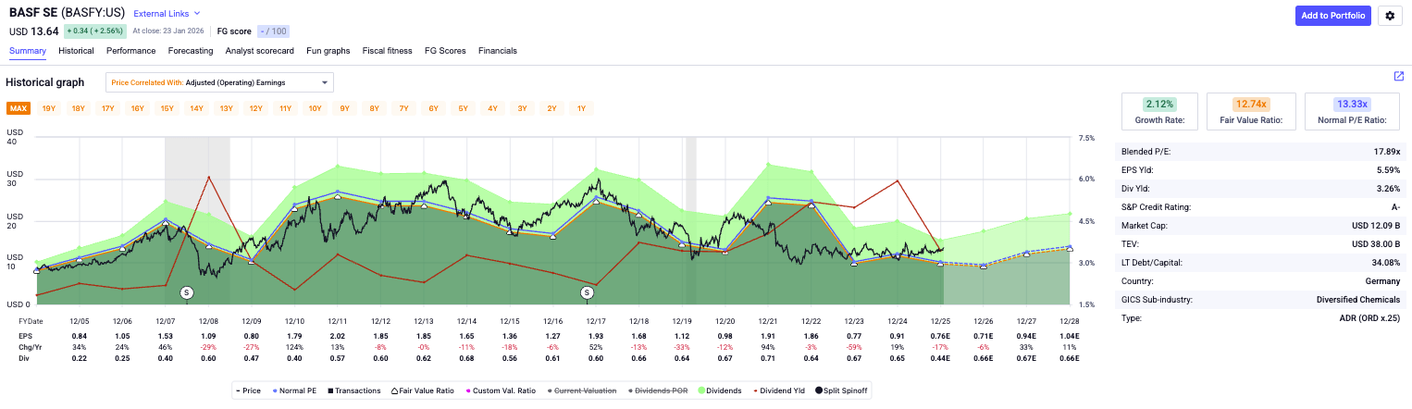
Task: Select 5Y time range
Action: pyautogui.click(x=464, y=108)
